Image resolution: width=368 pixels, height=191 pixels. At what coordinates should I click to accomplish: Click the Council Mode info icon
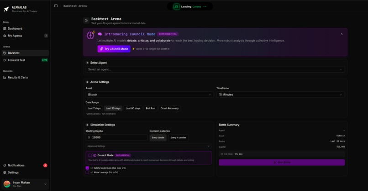click(95, 155)
